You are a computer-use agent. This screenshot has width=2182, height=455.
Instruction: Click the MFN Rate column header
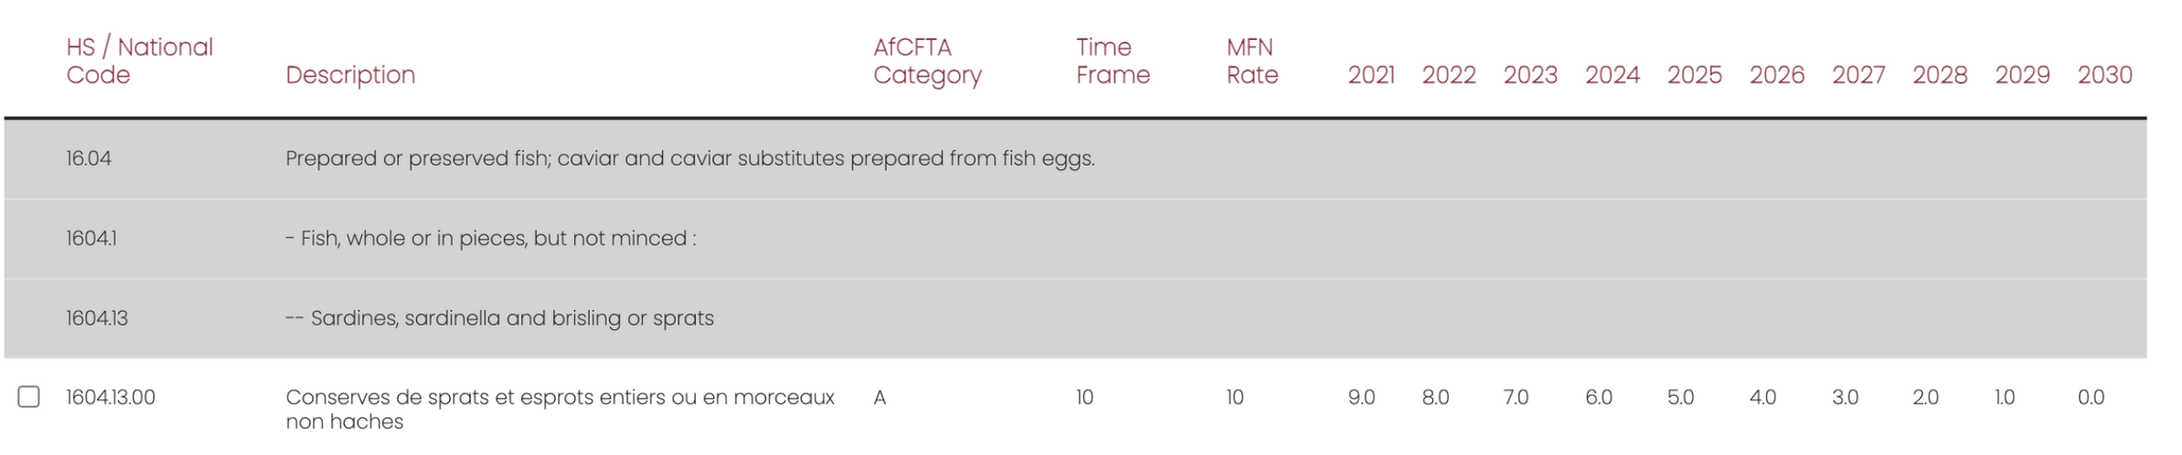[x=1252, y=61]
